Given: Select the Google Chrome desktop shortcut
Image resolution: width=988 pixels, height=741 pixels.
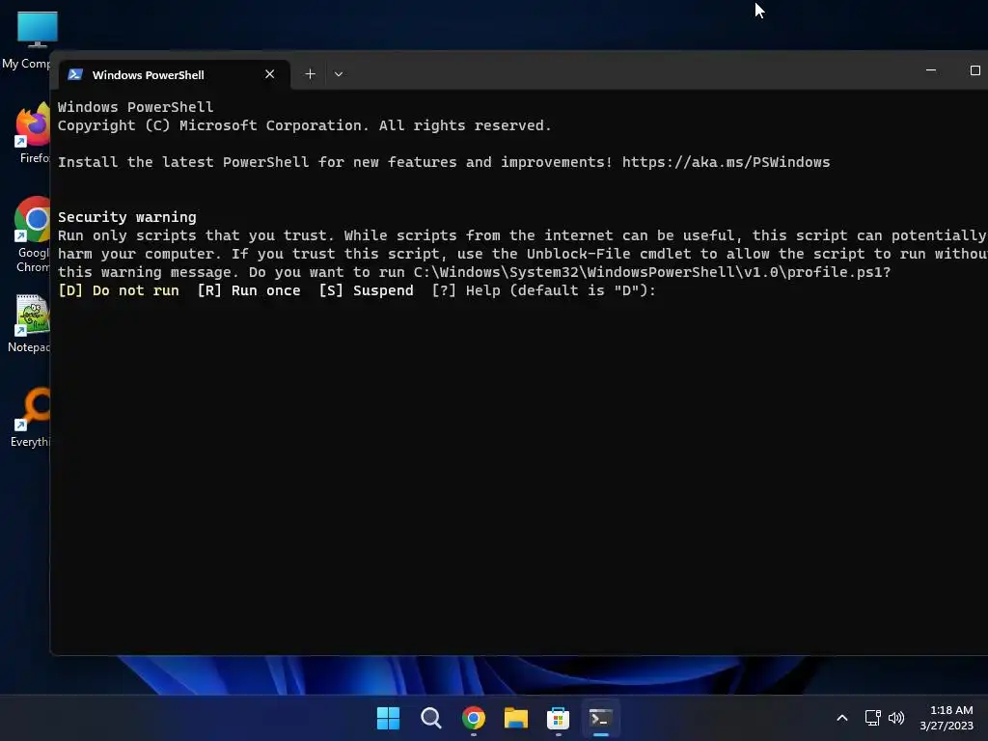Looking at the screenshot, I should (33, 234).
